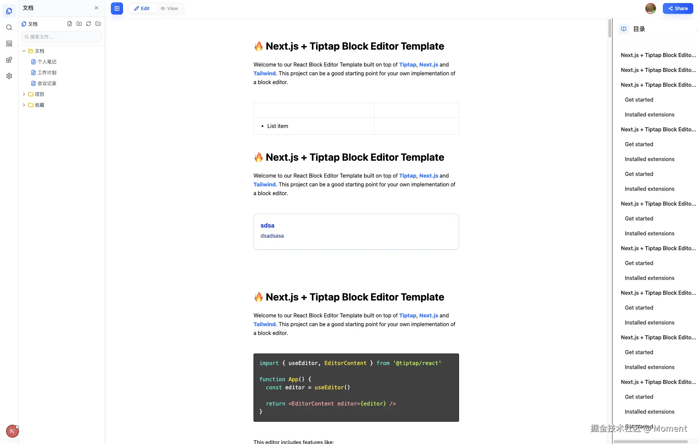Open the 工作计划 document
The width and height of the screenshot is (698, 444).
point(47,73)
